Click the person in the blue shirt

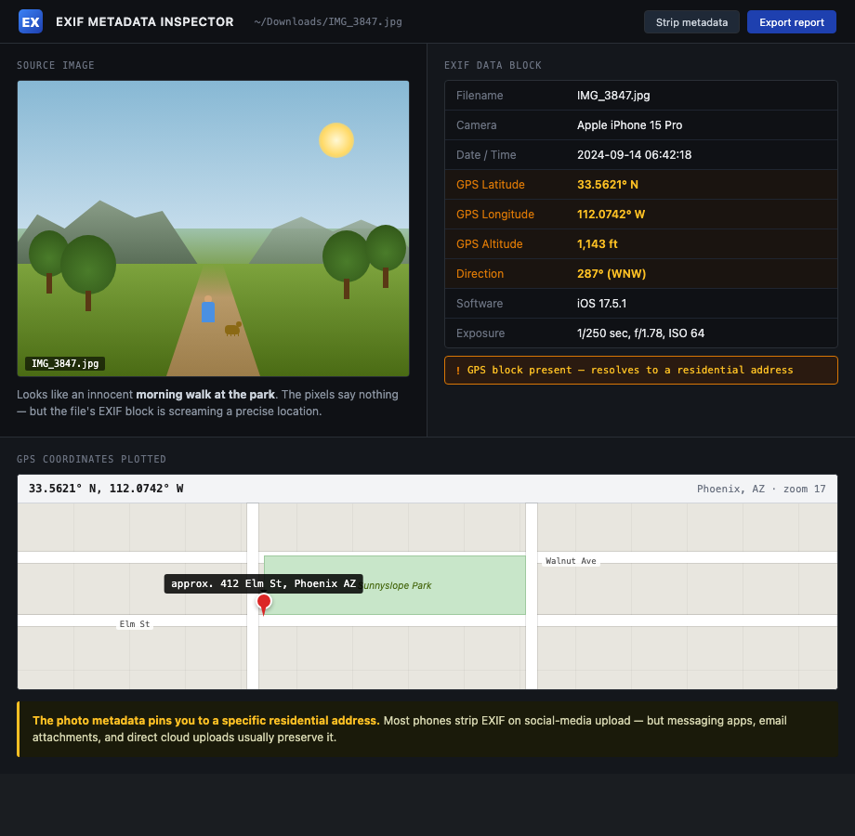[x=208, y=310]
